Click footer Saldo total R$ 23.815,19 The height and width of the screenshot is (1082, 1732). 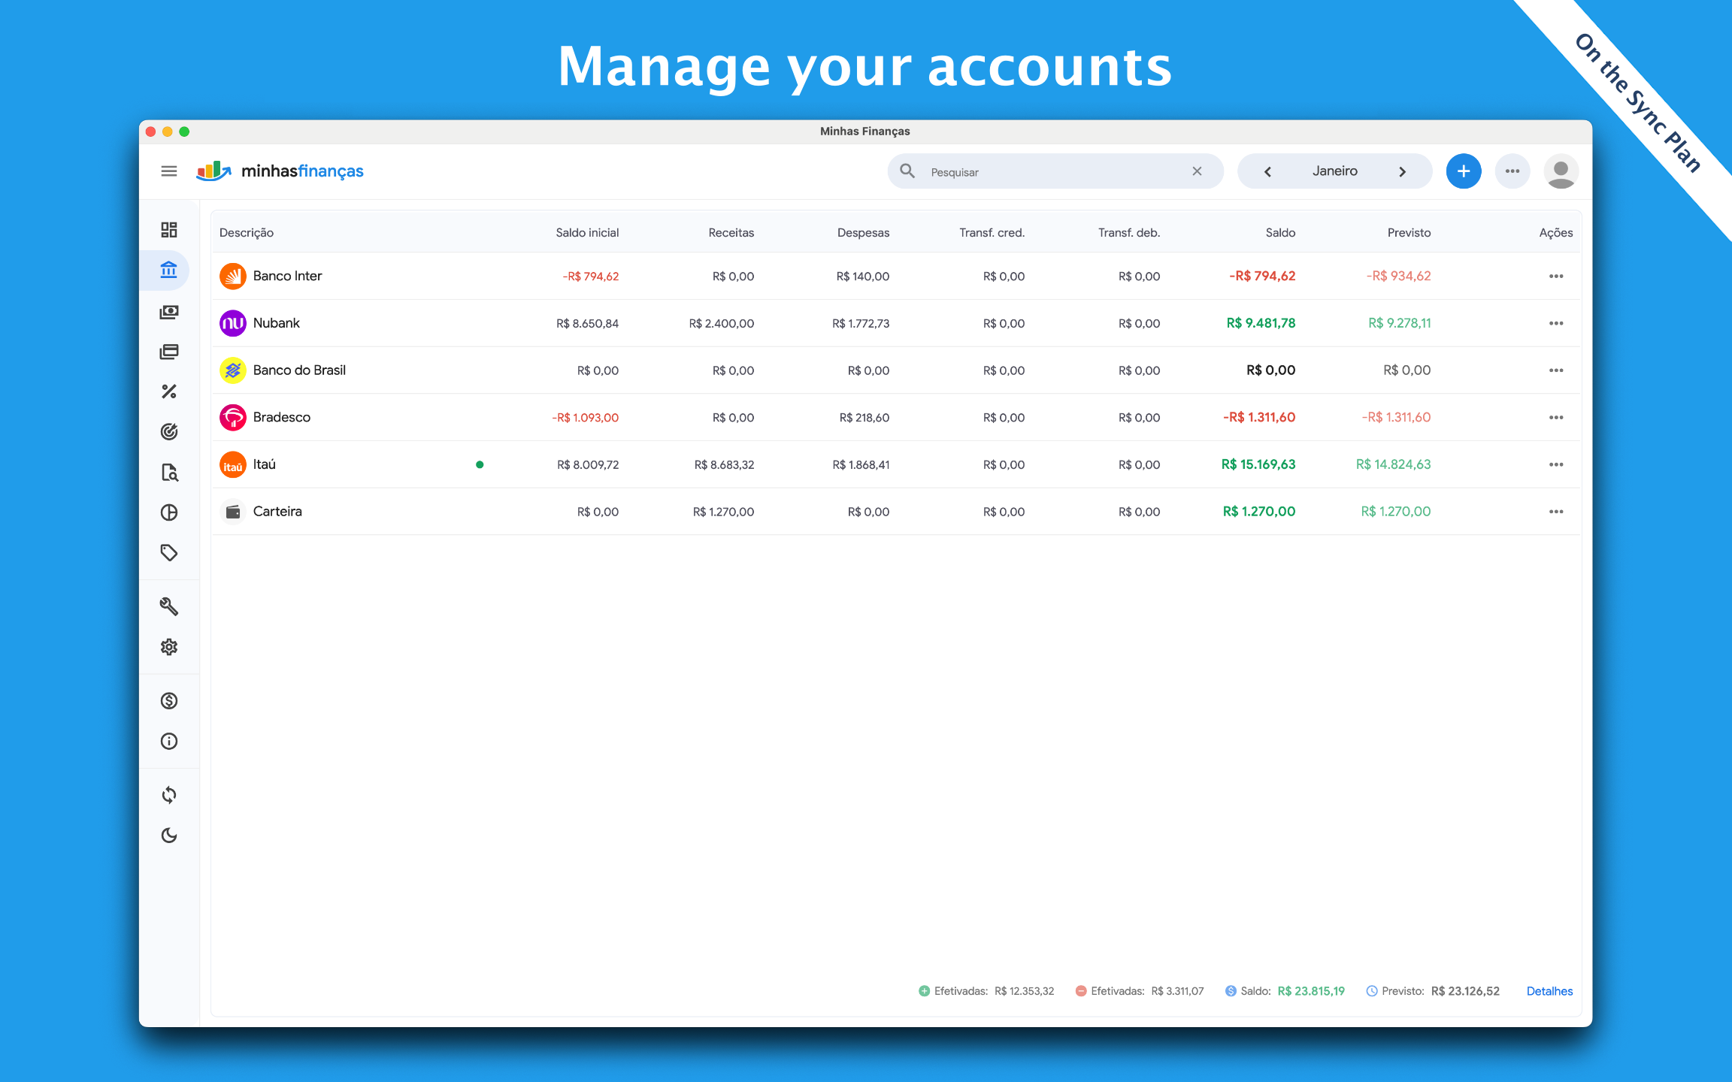point(1311,991)
